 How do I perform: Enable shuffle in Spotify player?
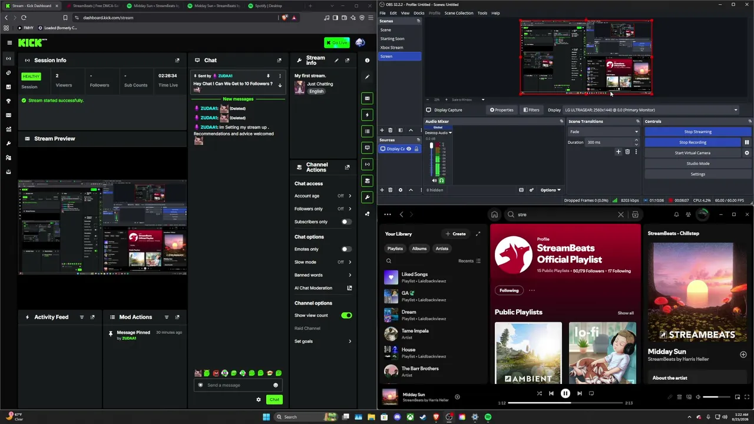pos(539,393)
